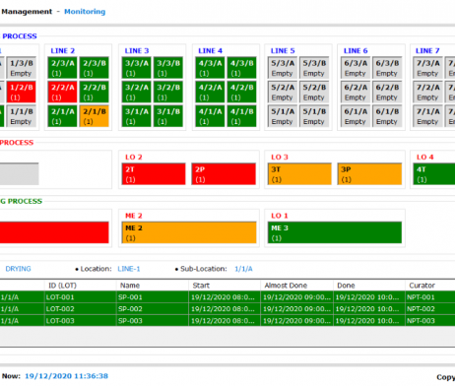
Task: Click empty cell 6/1/A
Action: [356, 116]
